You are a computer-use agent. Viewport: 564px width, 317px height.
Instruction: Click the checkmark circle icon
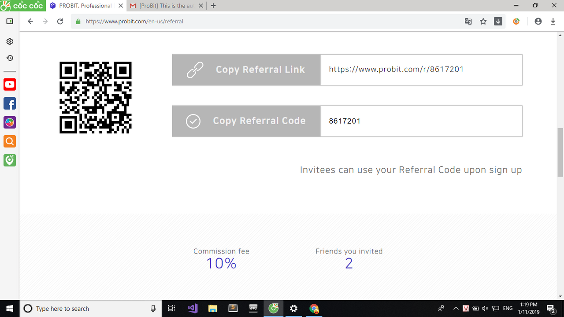click(x=193, y=121)
